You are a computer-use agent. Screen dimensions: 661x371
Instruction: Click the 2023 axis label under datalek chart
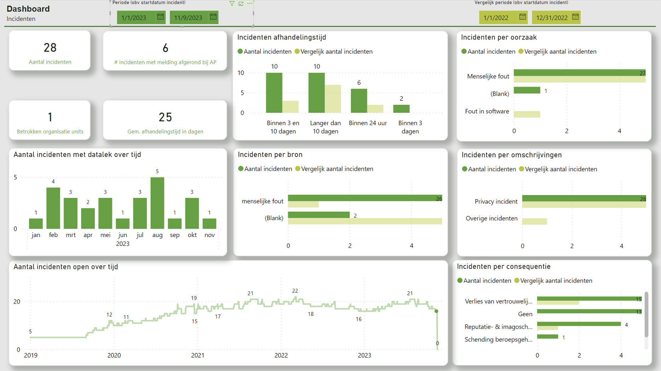tap(123, 244)
